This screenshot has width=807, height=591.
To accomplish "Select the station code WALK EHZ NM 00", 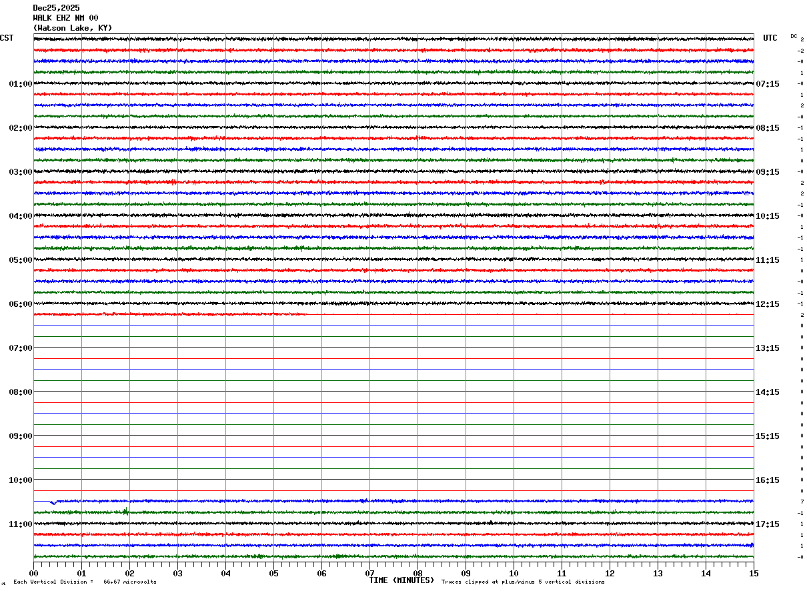I will 65,18.
